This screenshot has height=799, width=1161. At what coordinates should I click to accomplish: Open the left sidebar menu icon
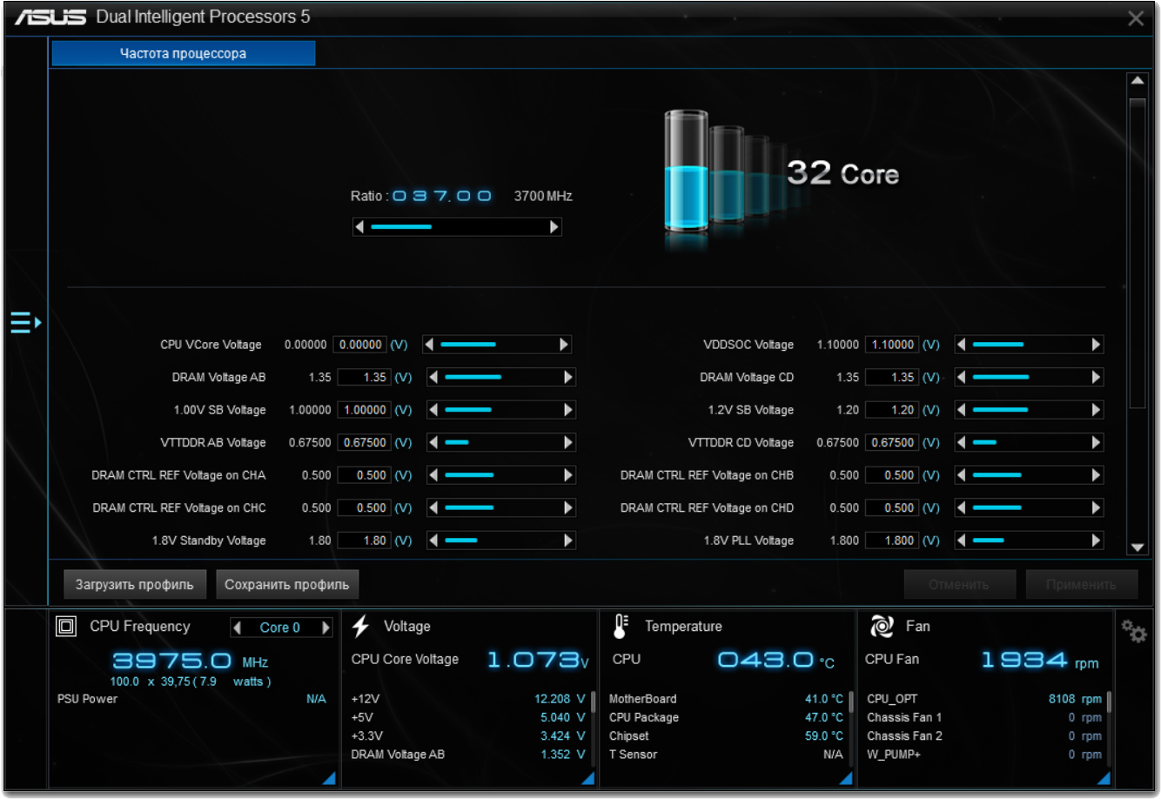coord(25,323)
